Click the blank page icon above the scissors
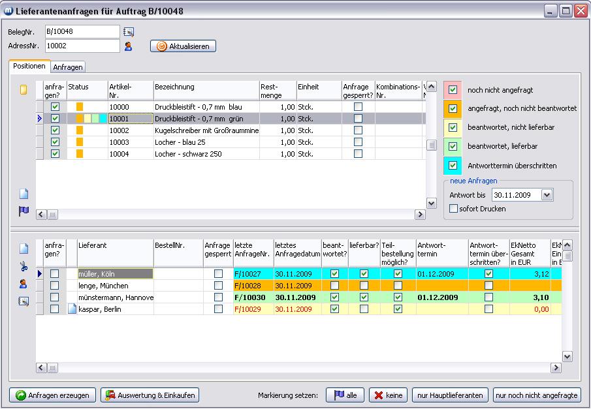 click(24, 249)
